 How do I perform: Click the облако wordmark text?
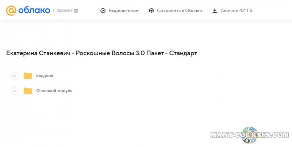pos(34,11)
